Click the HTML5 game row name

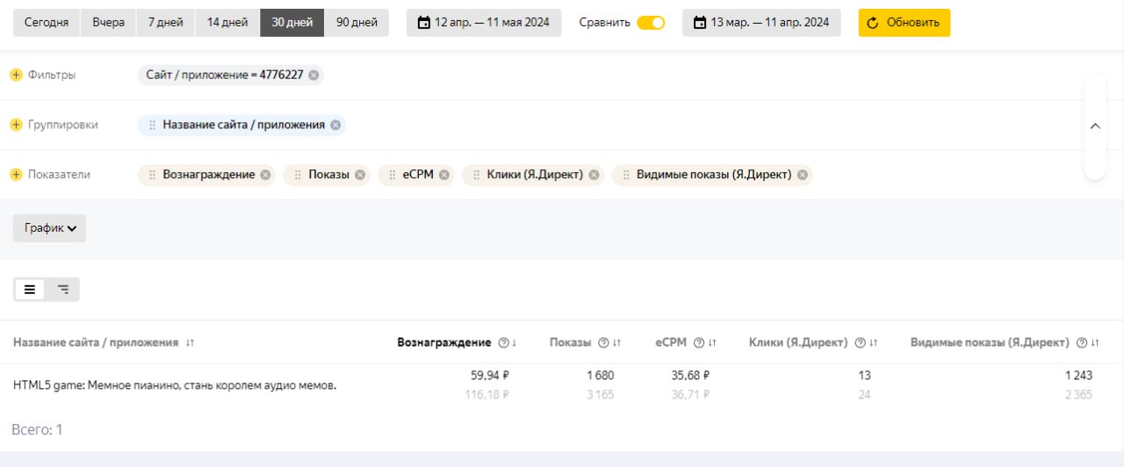(175, 384)
